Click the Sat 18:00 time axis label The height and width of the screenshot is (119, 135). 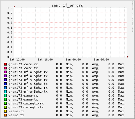(45, 60)
